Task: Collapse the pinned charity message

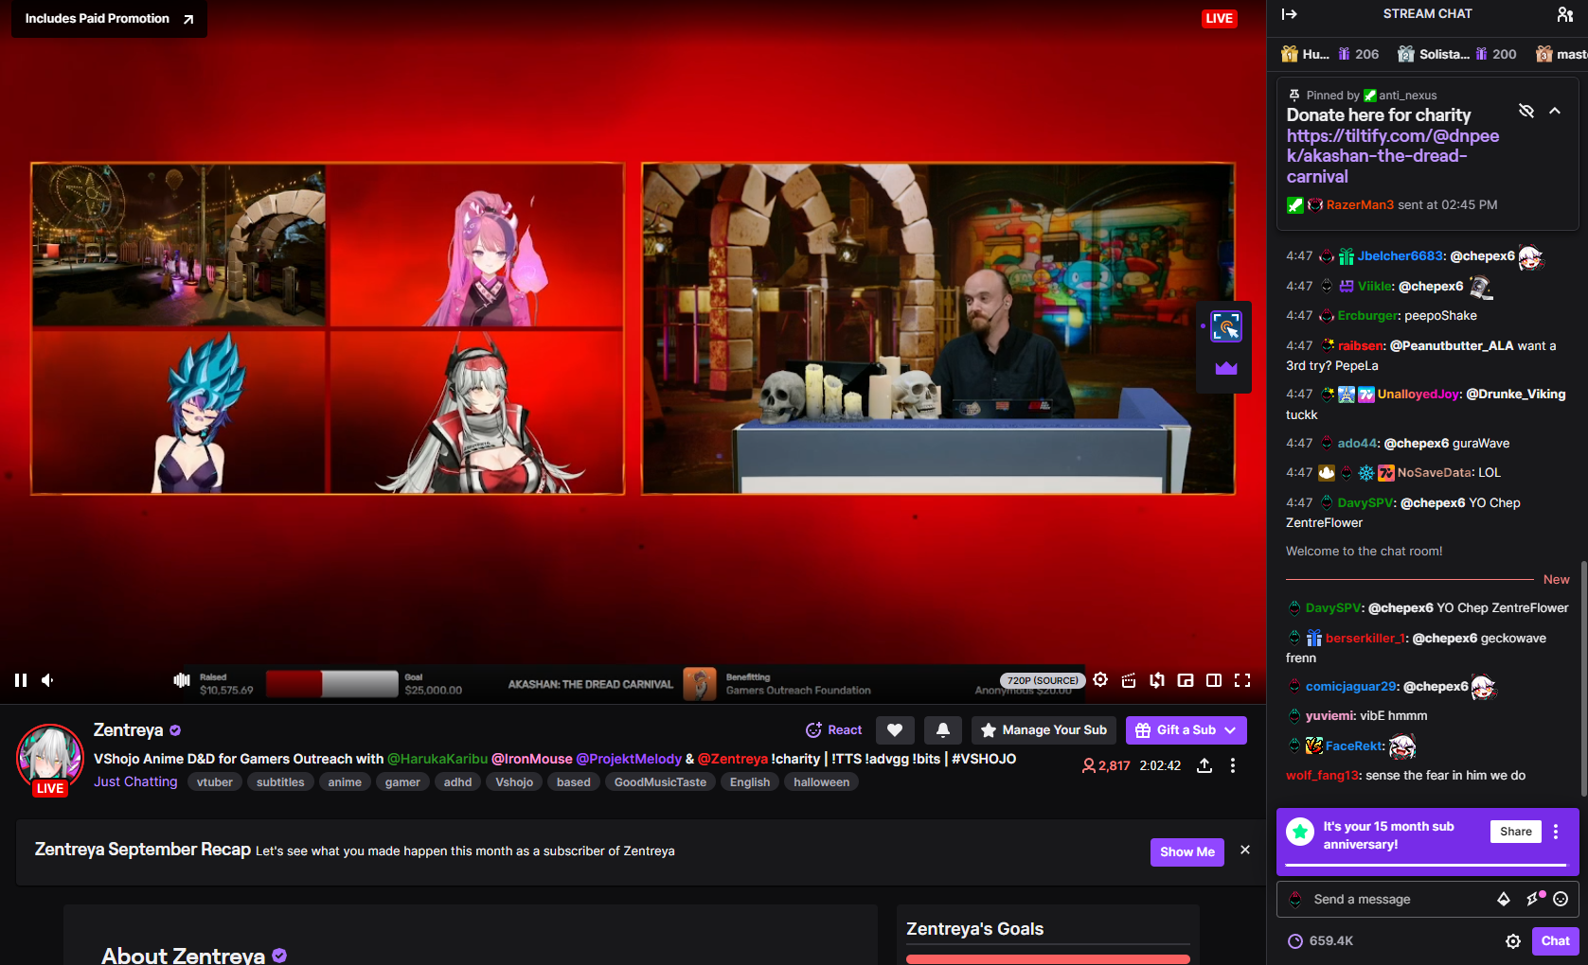Action: click(x=1555, y=111)
